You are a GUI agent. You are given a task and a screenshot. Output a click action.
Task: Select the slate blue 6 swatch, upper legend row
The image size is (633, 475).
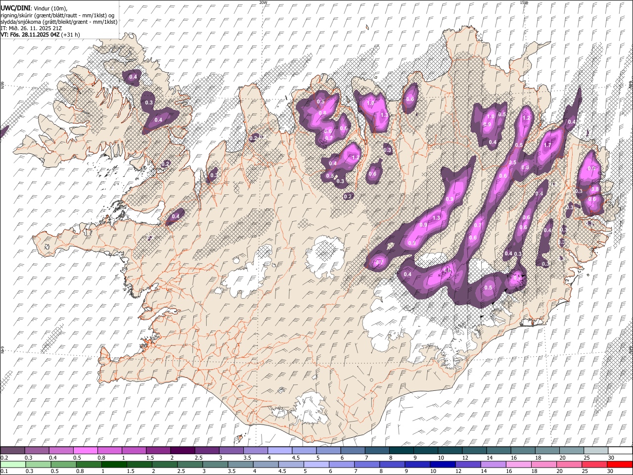(x=353, y=450)
